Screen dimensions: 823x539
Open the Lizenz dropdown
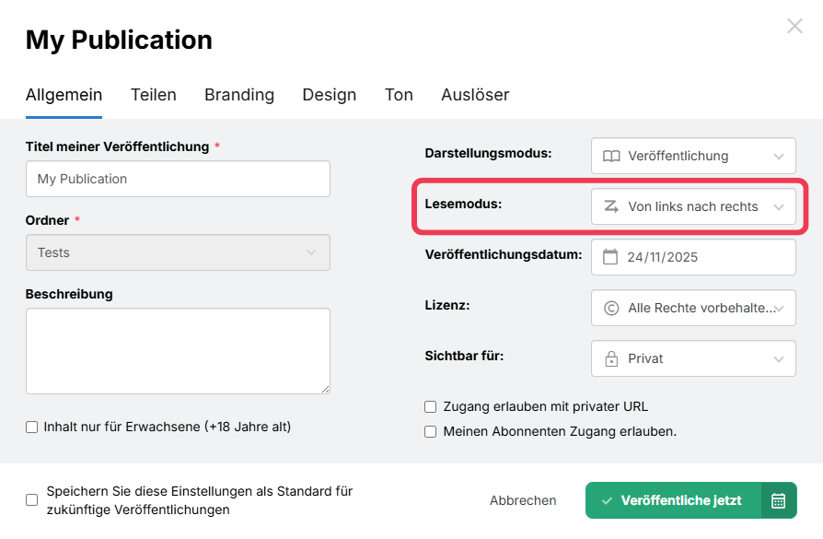click(x=693, y=308)
